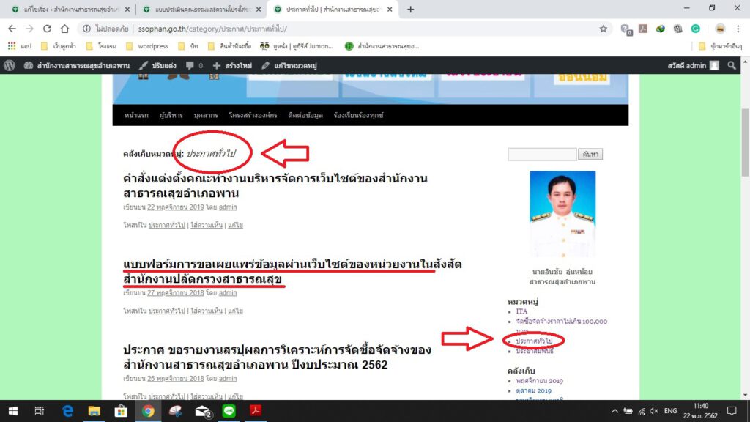Click the PDF extension icon in toolbar
Screen dimensions: 750x422
pos(643,29)
